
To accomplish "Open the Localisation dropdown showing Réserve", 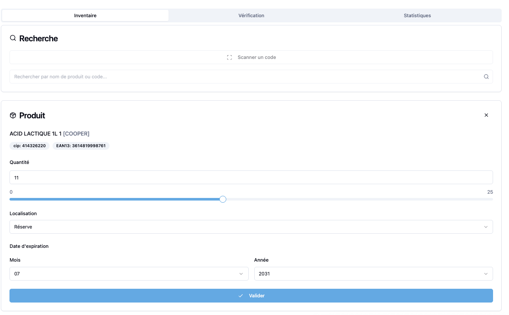I will click(251, 227).
